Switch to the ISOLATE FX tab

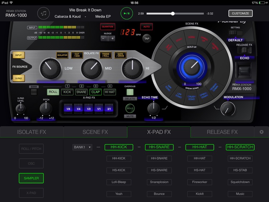32,132
